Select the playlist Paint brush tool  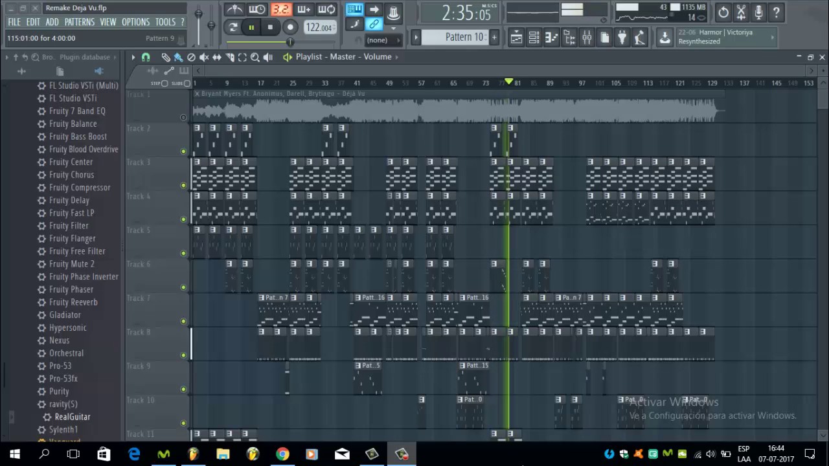(178, 57)
